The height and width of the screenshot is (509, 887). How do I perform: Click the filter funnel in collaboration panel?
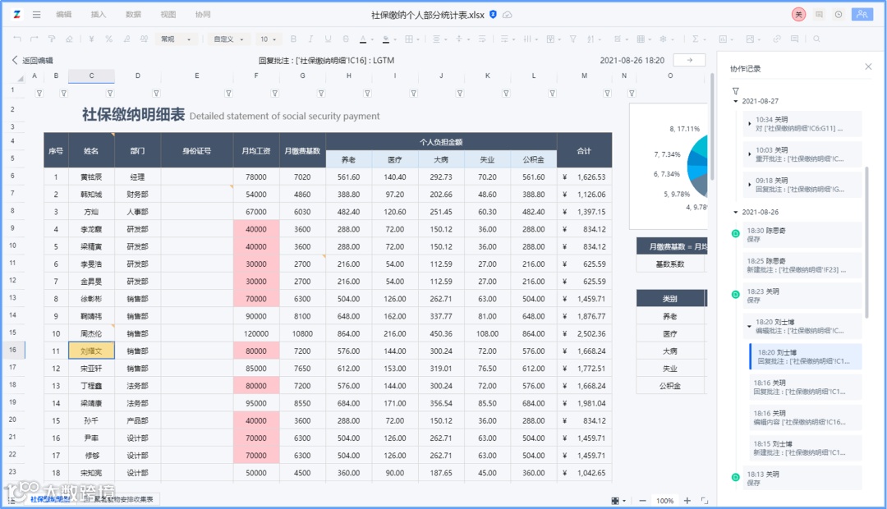(x=735, y=91)
